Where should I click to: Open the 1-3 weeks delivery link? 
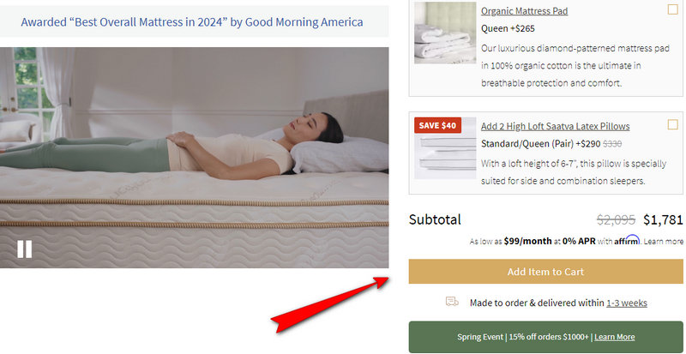click(627, 303)
